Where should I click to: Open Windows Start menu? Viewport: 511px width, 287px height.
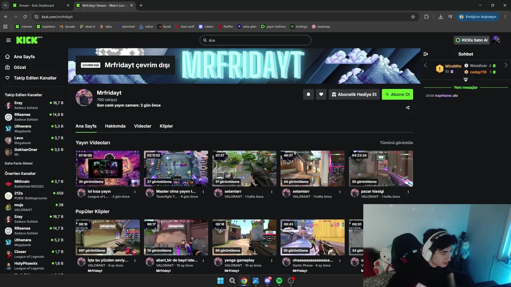[220, 281]
